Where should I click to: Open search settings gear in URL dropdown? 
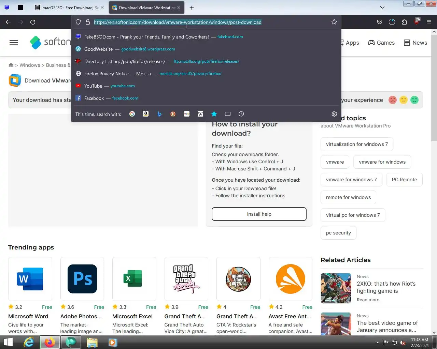pos(334,114)
